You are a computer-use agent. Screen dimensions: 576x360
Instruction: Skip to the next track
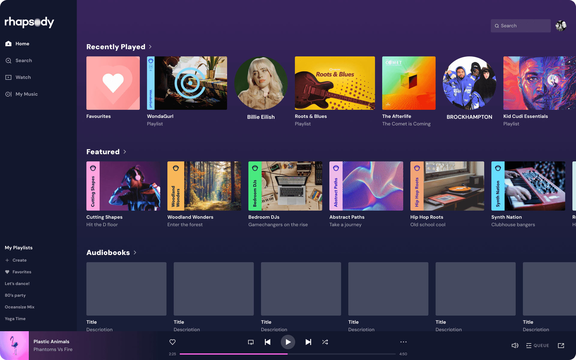pyautogui.click(x=308, y=342)
